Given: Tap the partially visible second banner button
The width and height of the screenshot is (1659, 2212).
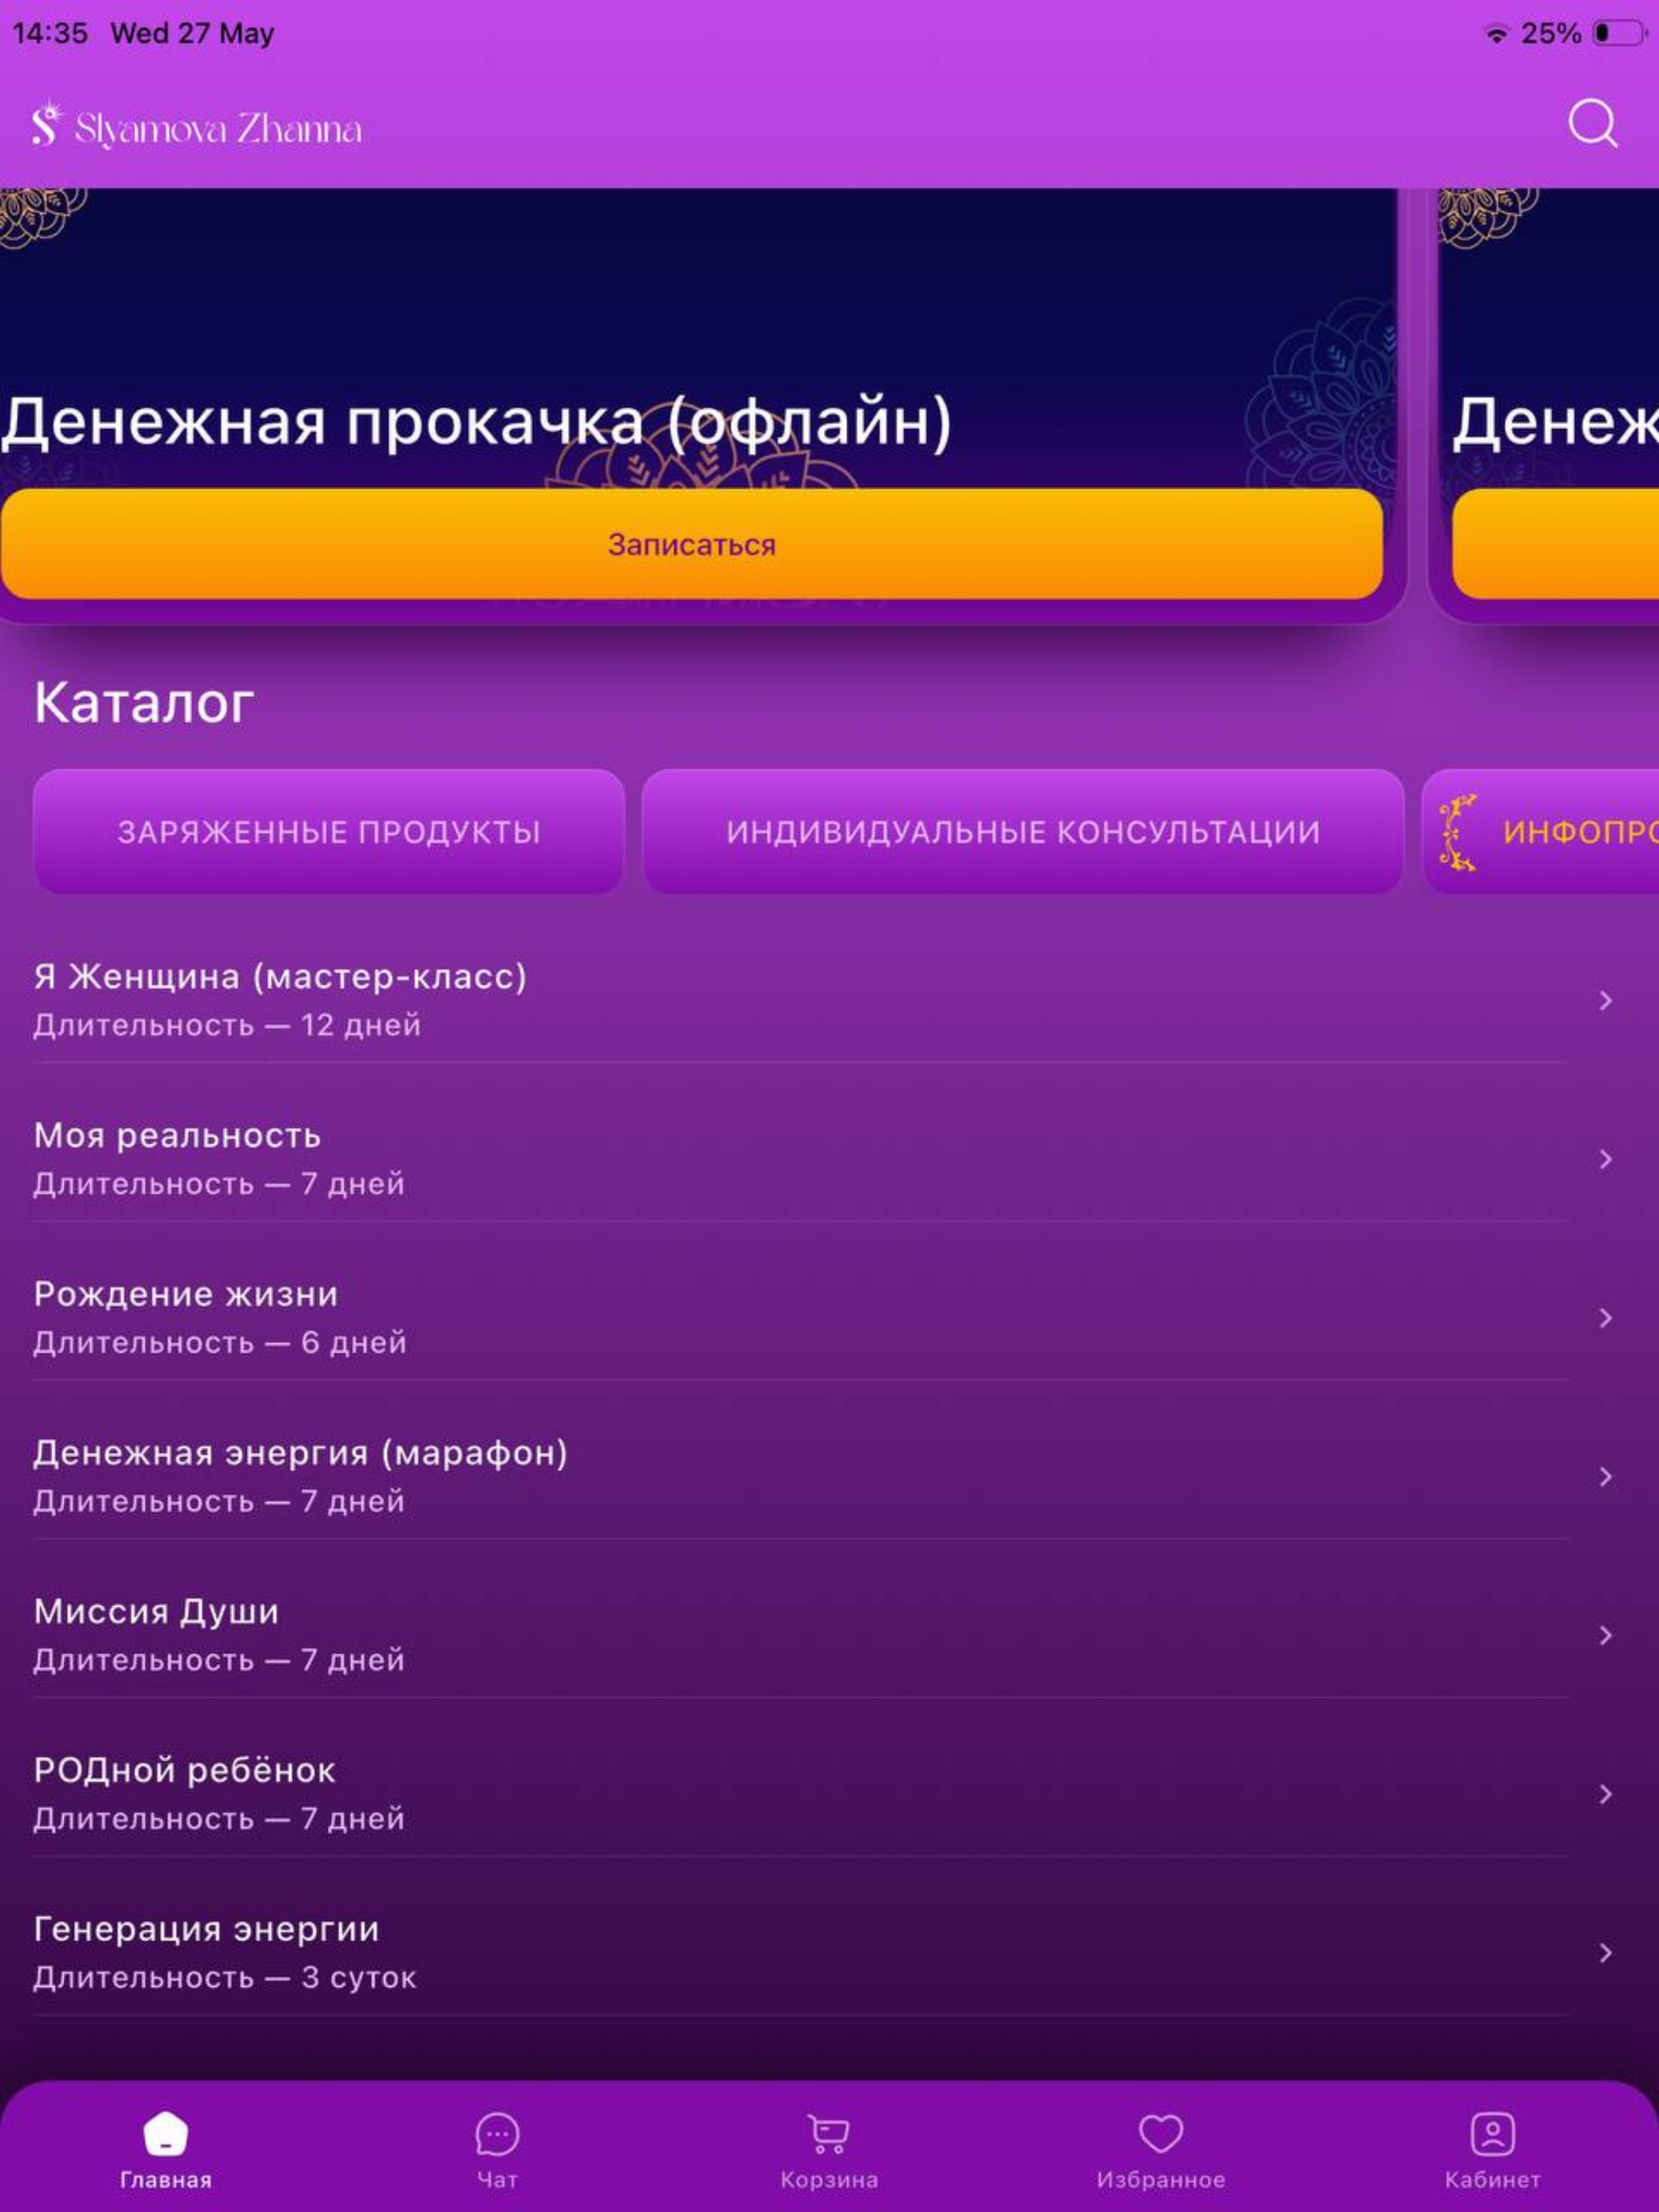Looking at the screenshot, I should click(1556, 544).
